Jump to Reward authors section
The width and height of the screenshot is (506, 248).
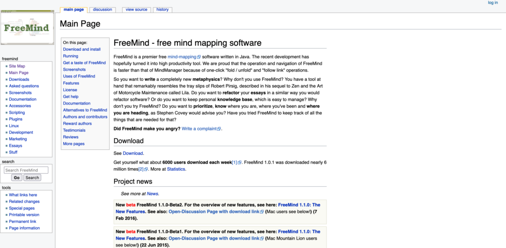pyautogui.click(x=77, y=124)
